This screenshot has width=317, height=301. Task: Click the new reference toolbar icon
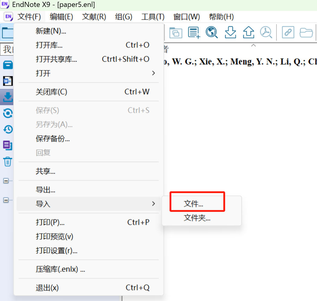pos(194,33)
